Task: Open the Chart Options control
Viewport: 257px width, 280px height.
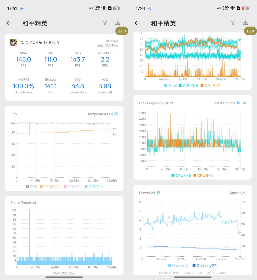Action: (x=224, y=103)
